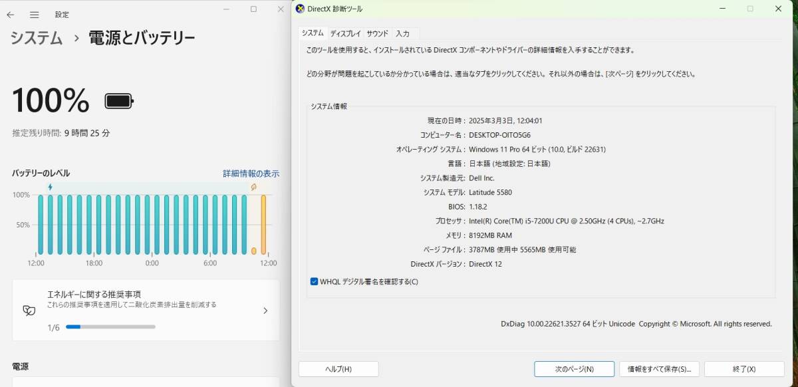Click the battery icon beside 100%
Image resolution: width=798 pixels, height=387 pixels.
click(118, 101)
